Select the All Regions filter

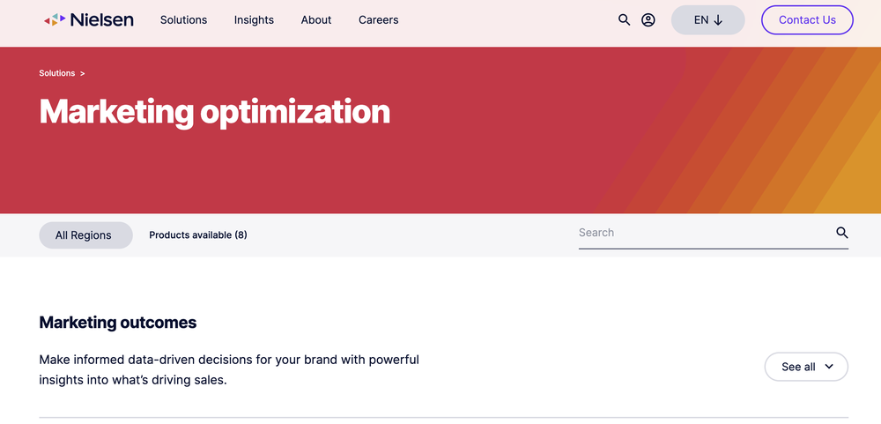tap(84, 235)
